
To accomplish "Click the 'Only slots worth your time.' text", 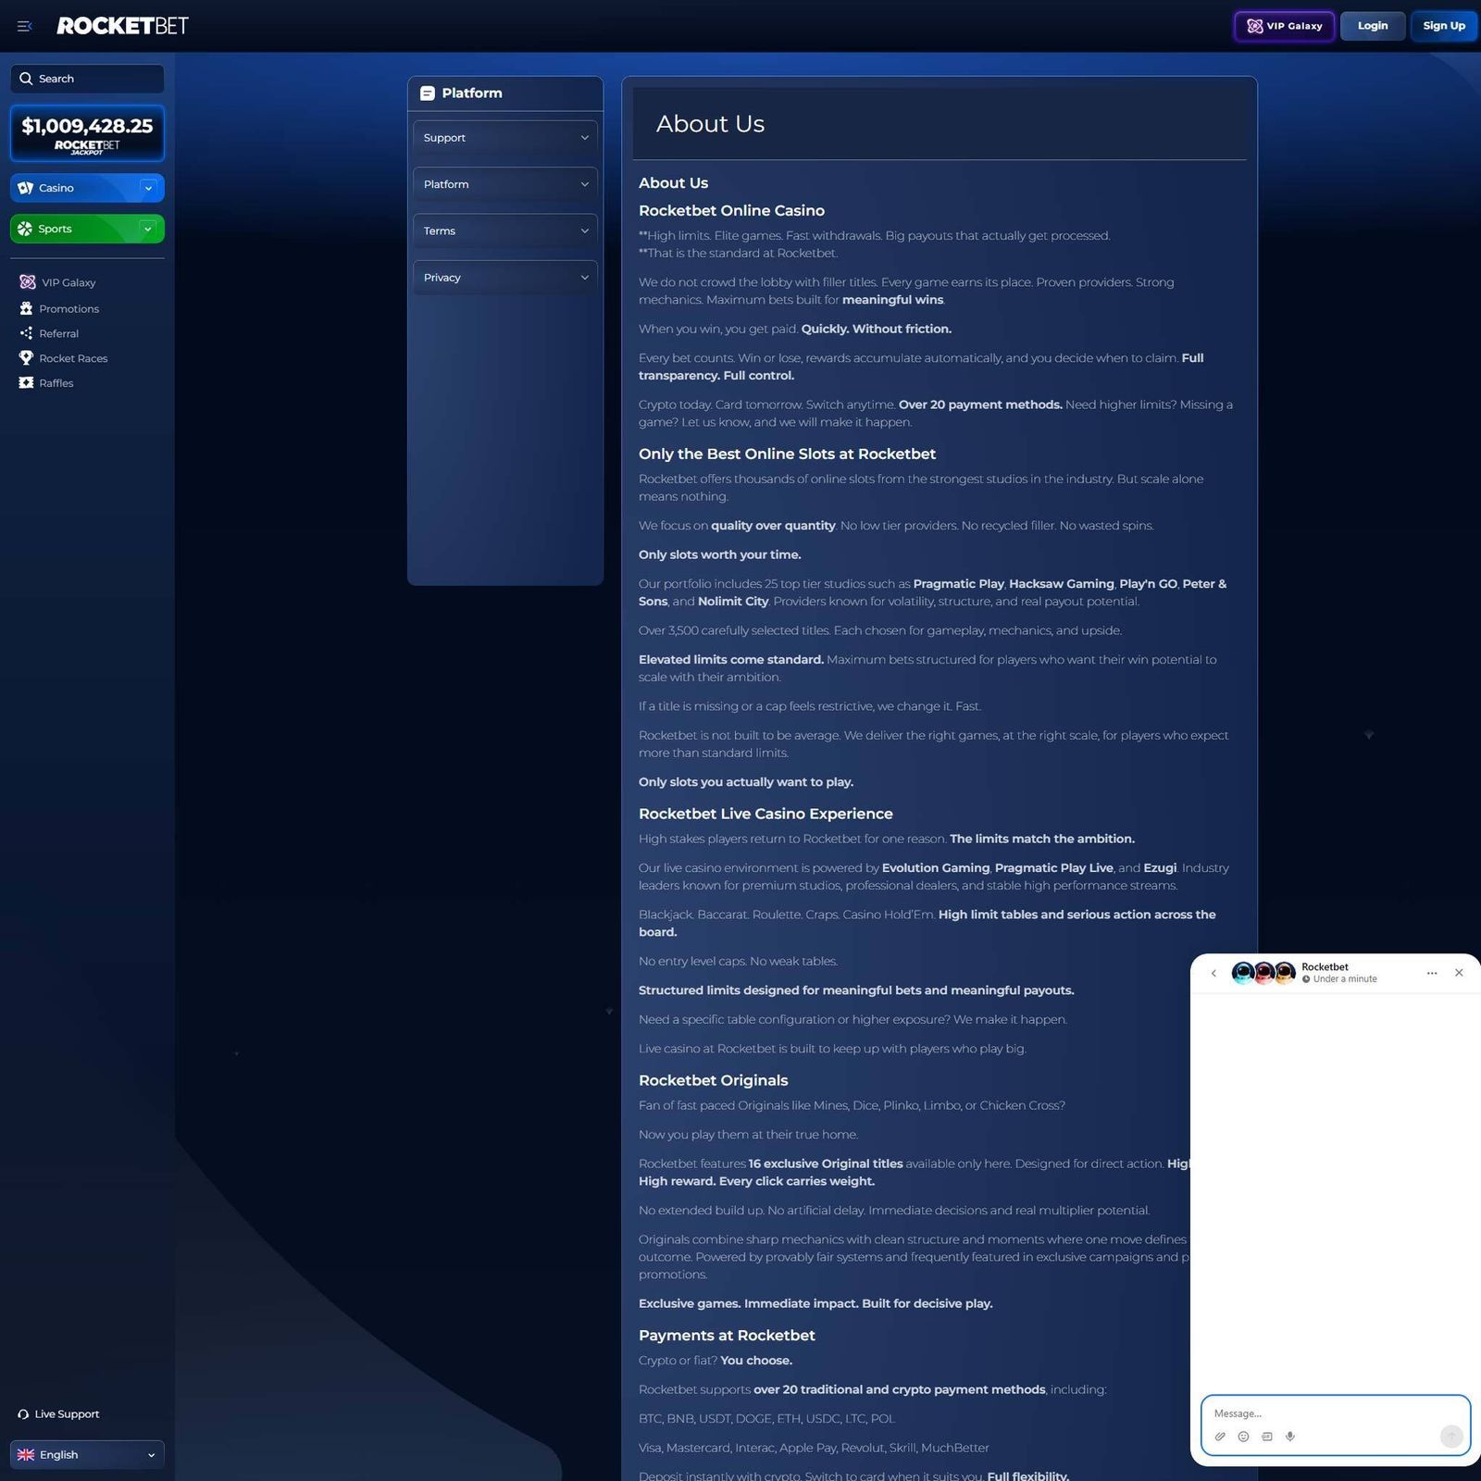I will [x=720, y=555].
